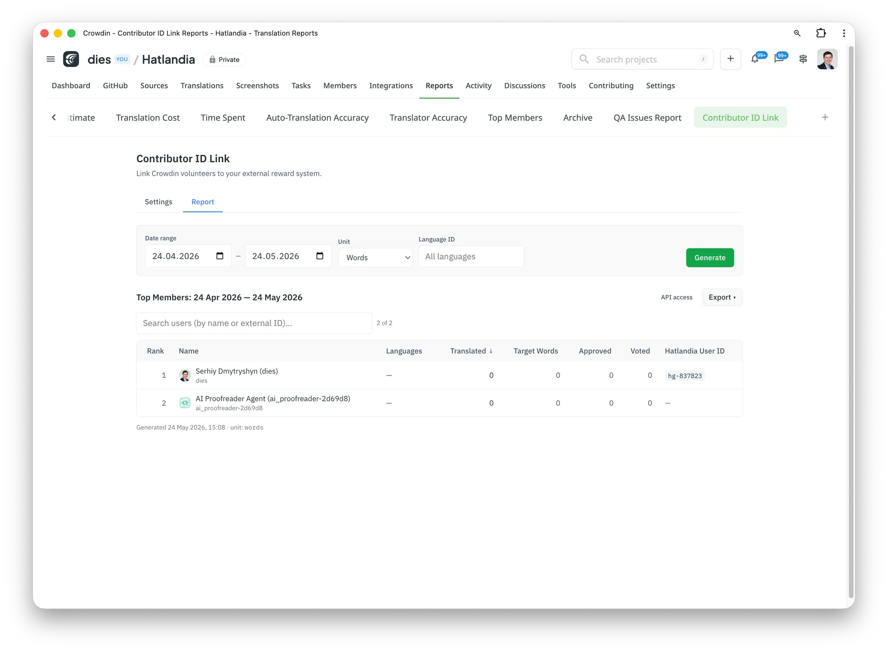Click in the Search projects field
The width and height of the screenshot is (888, 652).
[642, 59]
